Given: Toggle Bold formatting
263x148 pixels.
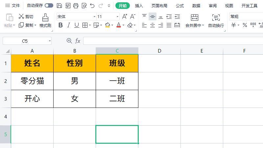Looking at the screenshot, I should [x=60, y=25].
